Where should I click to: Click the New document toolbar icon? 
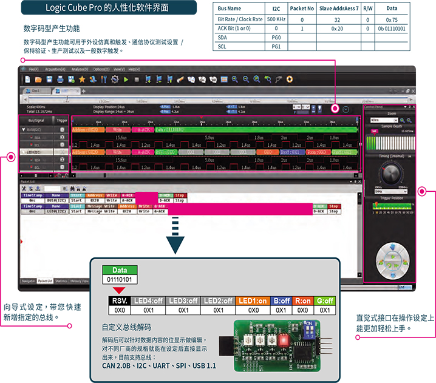(27, 80)
